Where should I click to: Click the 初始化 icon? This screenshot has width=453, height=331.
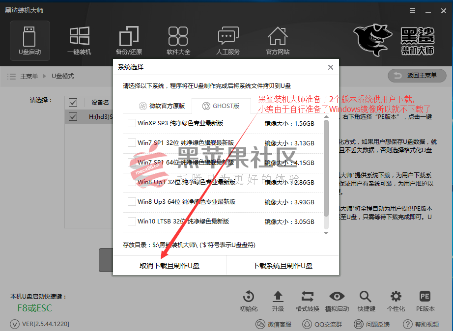click(249, 297)
